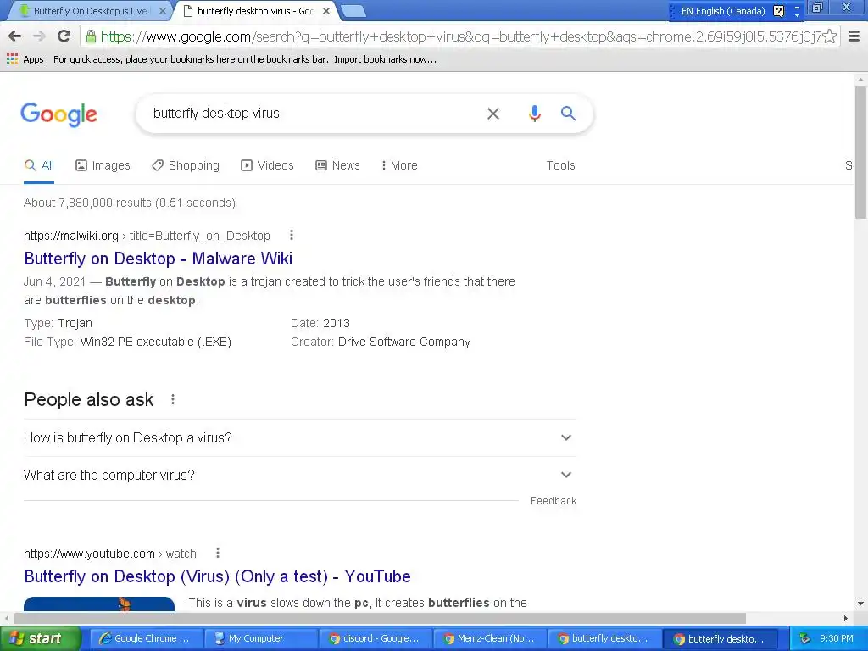Viewport: 868px width, 651px height.
Task: Open three-dot options next to People also ask
Action: (x=173, y=399)
